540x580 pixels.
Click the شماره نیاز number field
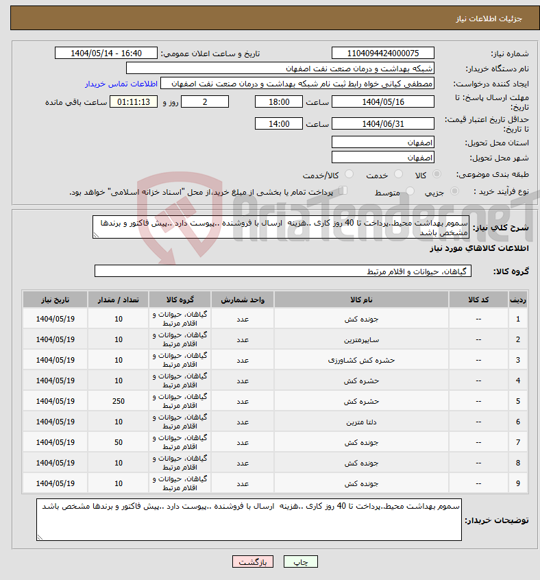(x=383, y=53)
